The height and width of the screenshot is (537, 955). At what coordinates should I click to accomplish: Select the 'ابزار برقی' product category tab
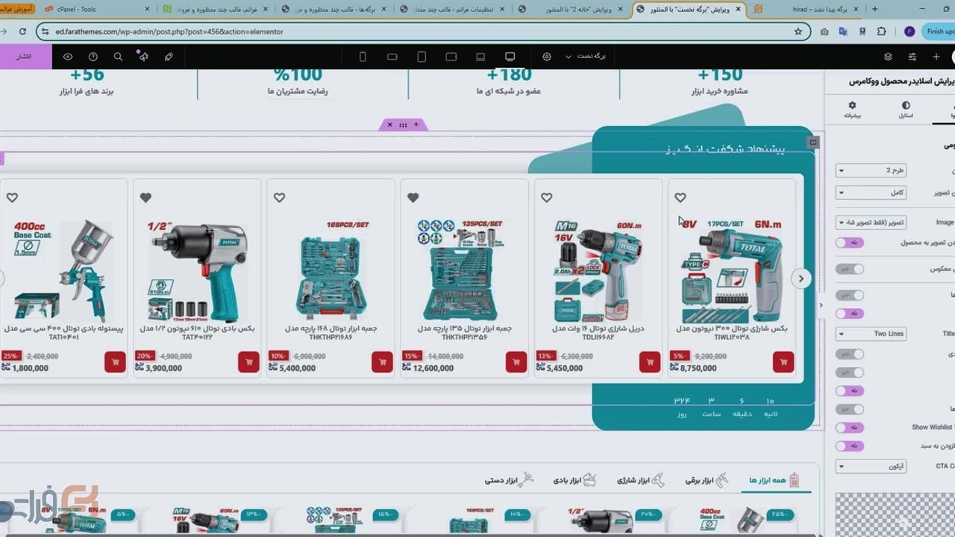click(x=706, y=480)
